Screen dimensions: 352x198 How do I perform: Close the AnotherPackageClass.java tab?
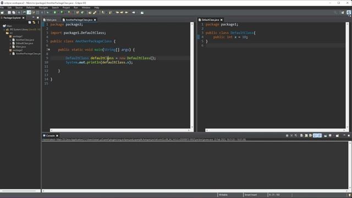[95, 20]
